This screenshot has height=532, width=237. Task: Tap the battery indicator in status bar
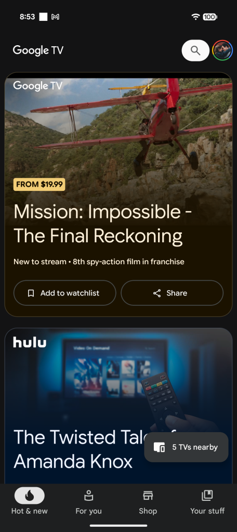point(210,17)
